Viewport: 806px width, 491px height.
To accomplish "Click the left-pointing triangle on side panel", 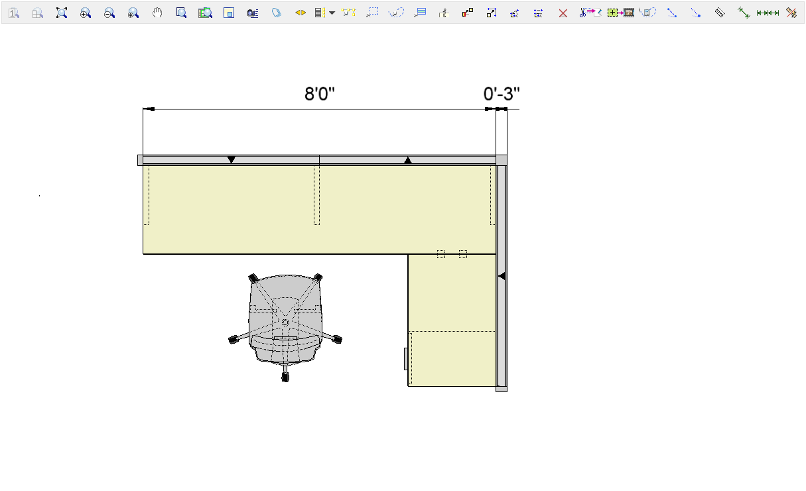I will [x=502, y=275].
